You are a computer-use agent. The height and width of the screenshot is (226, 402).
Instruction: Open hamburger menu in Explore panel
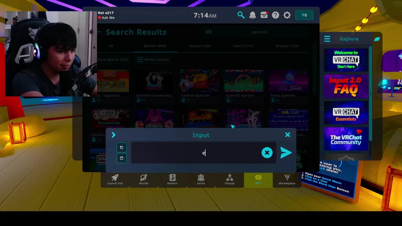pos(327,39)
